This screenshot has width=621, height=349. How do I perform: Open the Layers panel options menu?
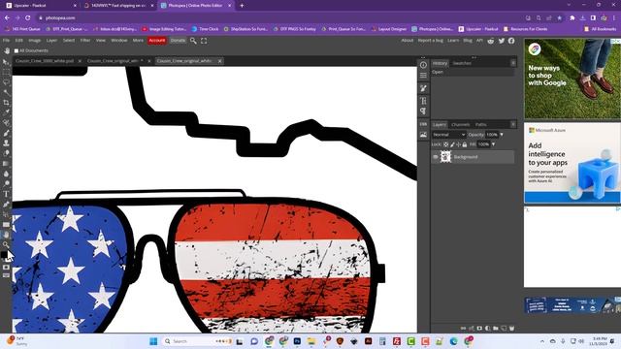pyautogui.click(x=513, y=124)
